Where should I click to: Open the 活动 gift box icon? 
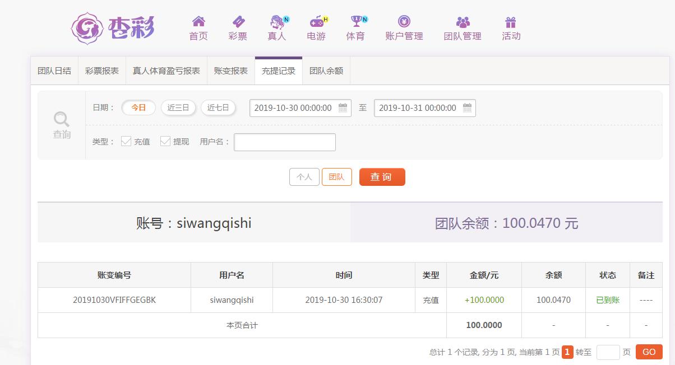tap(510, 22)
